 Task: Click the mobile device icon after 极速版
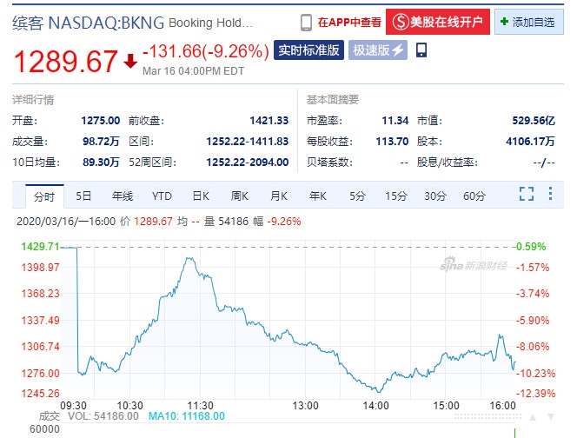coord(421,50)
